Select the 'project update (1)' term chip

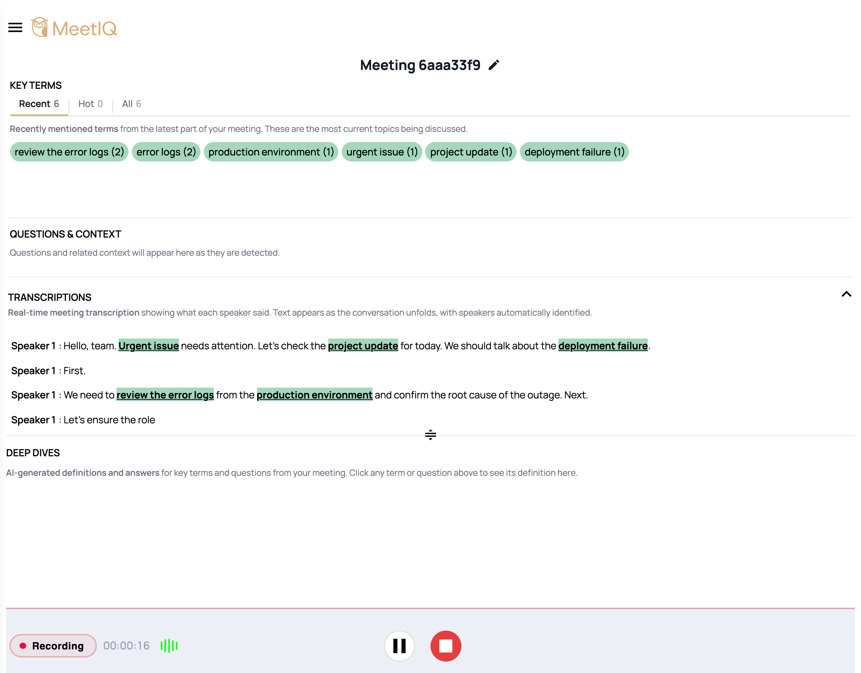(x=471, y=152)
